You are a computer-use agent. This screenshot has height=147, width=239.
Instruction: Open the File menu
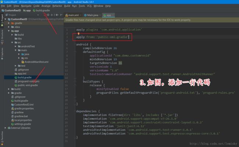3,6
